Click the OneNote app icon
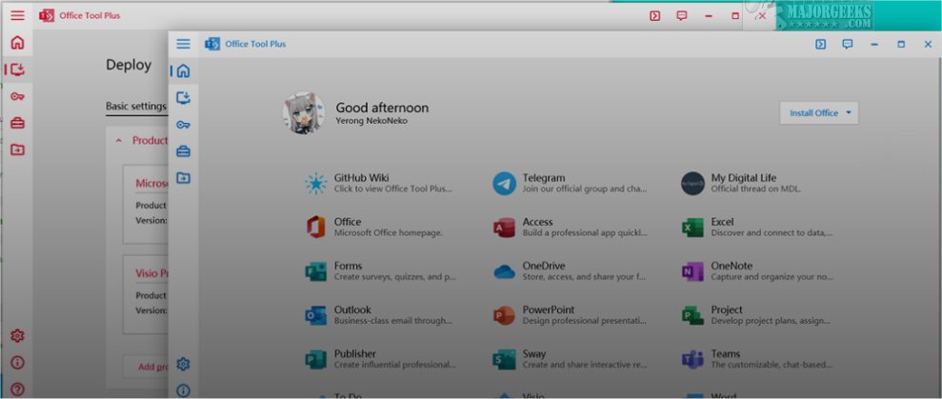The width and height of the screenshot is (942, 399). (692, 271)
